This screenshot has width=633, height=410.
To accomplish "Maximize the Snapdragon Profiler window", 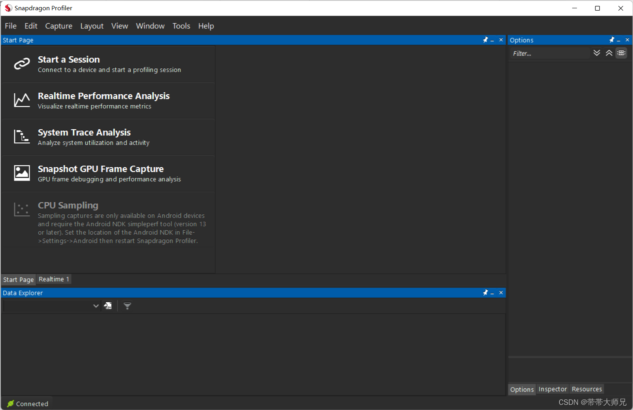I will 597,8.
